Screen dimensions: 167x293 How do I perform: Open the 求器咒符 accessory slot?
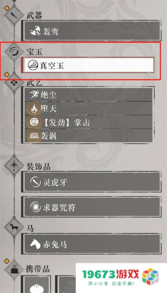(91, 207)
